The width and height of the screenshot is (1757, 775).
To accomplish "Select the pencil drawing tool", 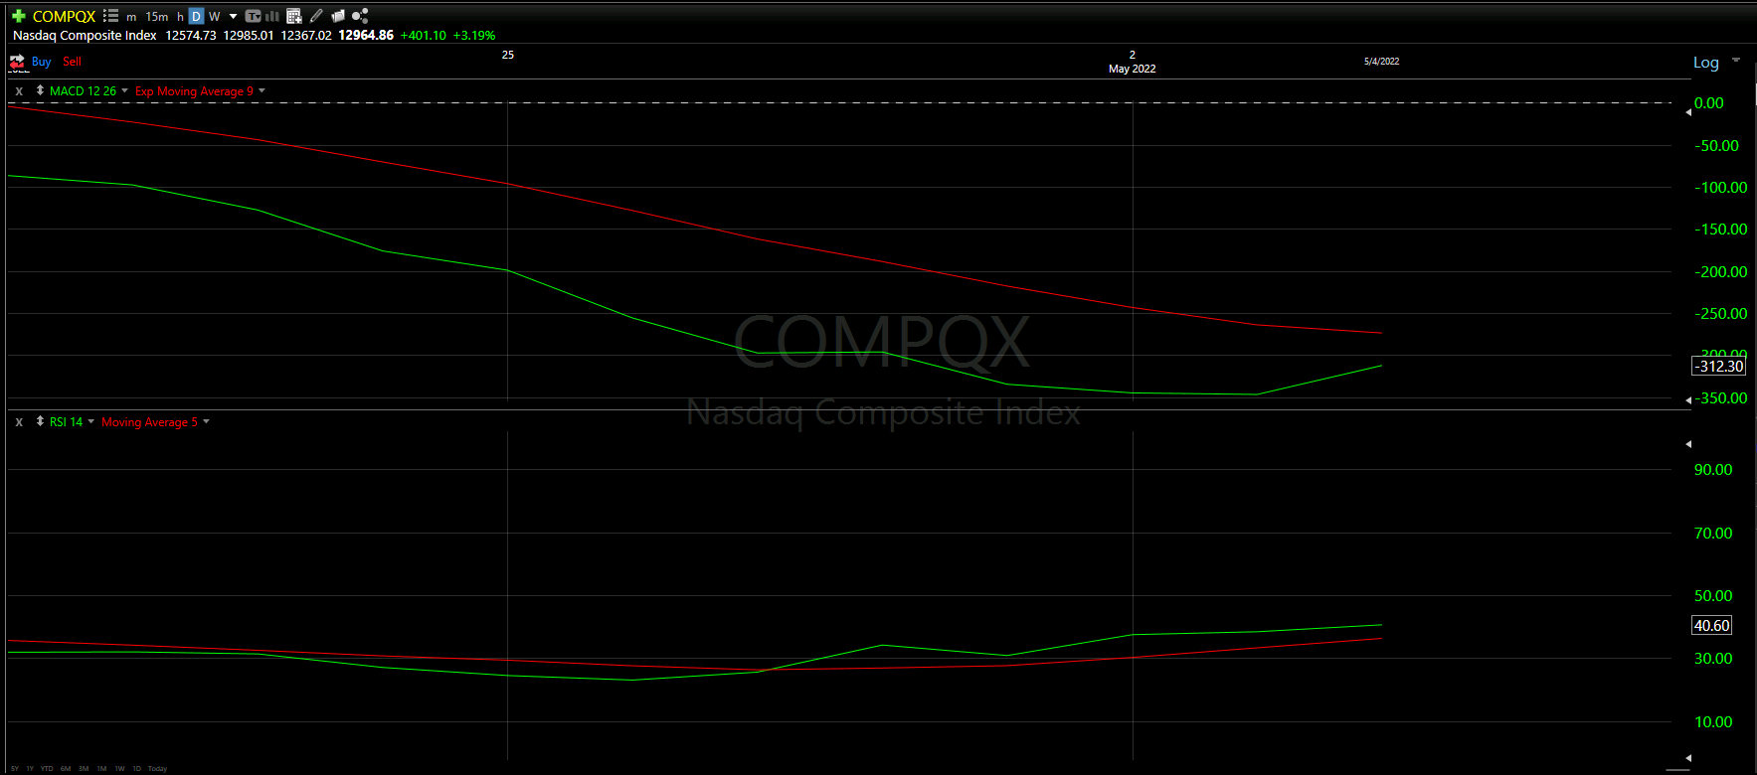I will point(316,16).
